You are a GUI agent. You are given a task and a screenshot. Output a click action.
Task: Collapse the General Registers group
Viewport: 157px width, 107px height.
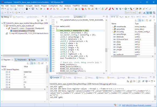pyautogui.click(x=2, y=69)
